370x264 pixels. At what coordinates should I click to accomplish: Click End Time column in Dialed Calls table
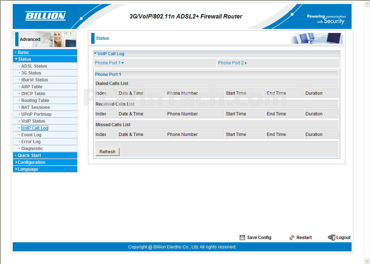click(285, 93)
